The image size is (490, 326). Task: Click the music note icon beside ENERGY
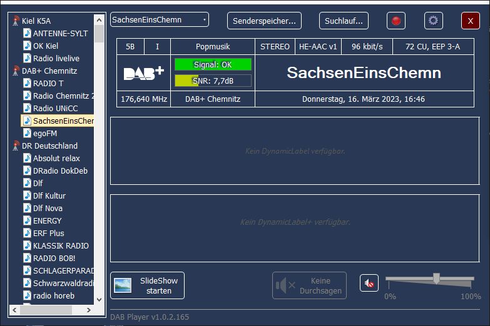[27, 220]
